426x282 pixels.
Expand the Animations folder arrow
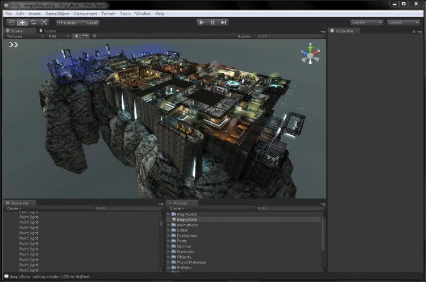coord(169,225)
